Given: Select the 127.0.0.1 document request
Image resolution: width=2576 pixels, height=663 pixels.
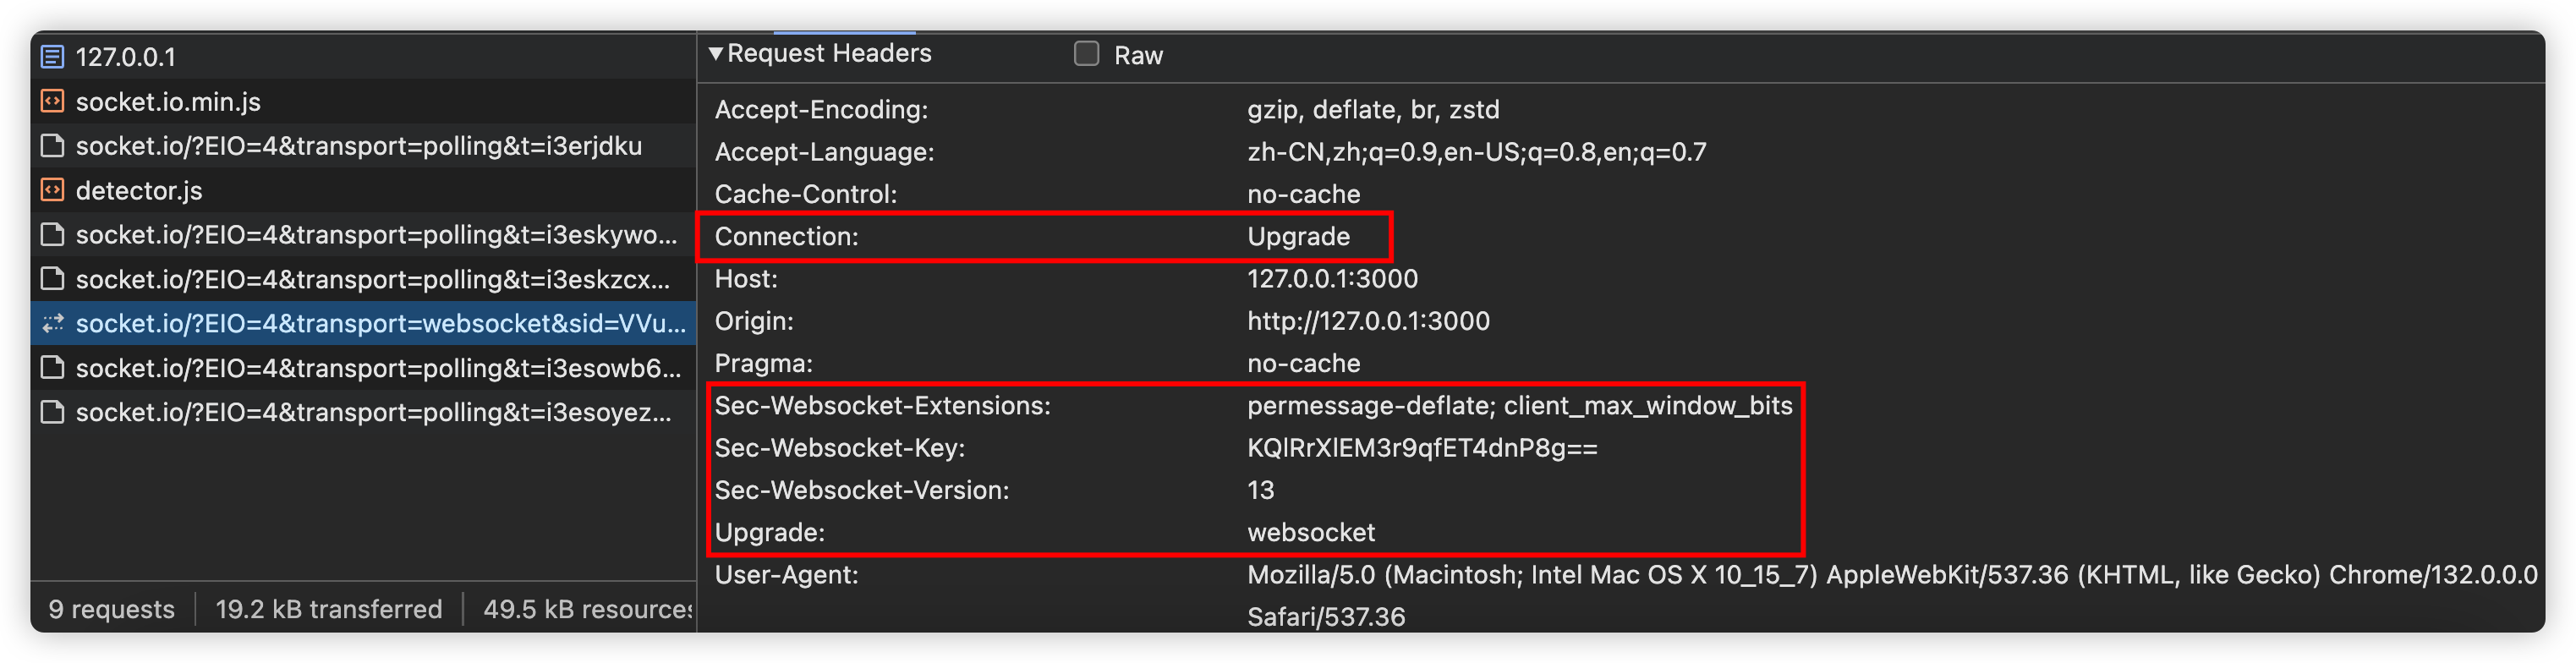Looking at the screenshot, I should 126,57.
